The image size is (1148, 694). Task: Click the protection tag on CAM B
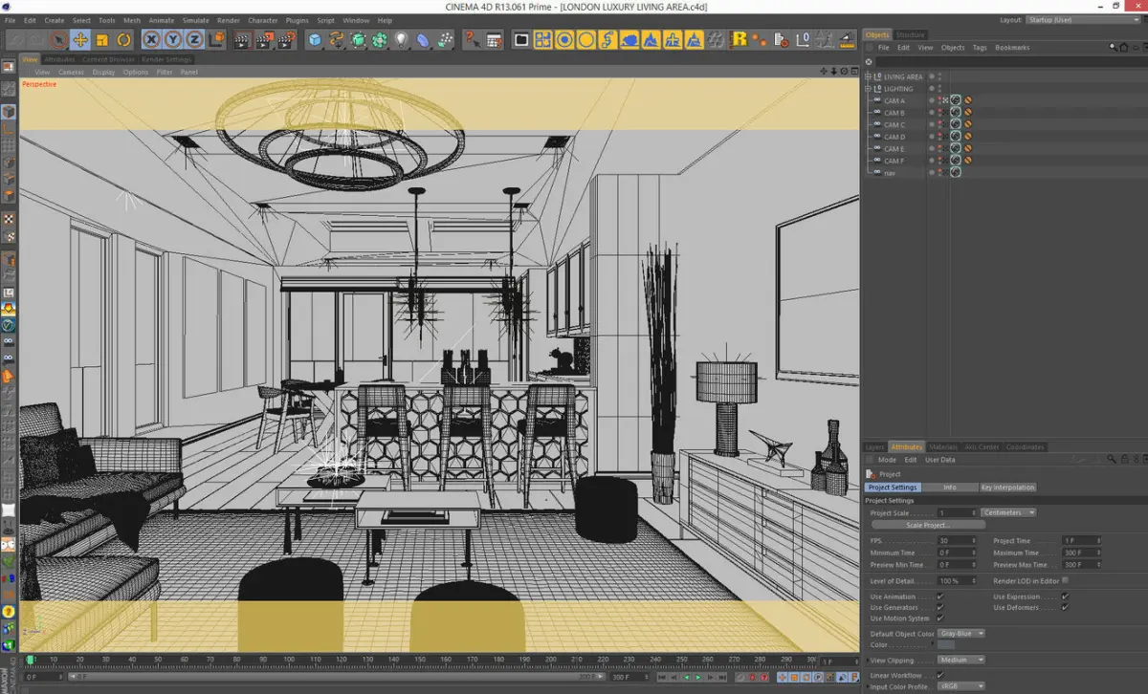[968, 113]
